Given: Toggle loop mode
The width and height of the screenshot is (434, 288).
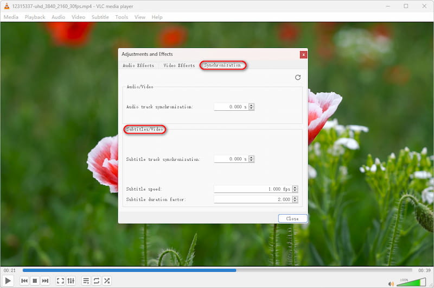Looking at the screenshot, I should pyautogui.click(x=97, y=281).
